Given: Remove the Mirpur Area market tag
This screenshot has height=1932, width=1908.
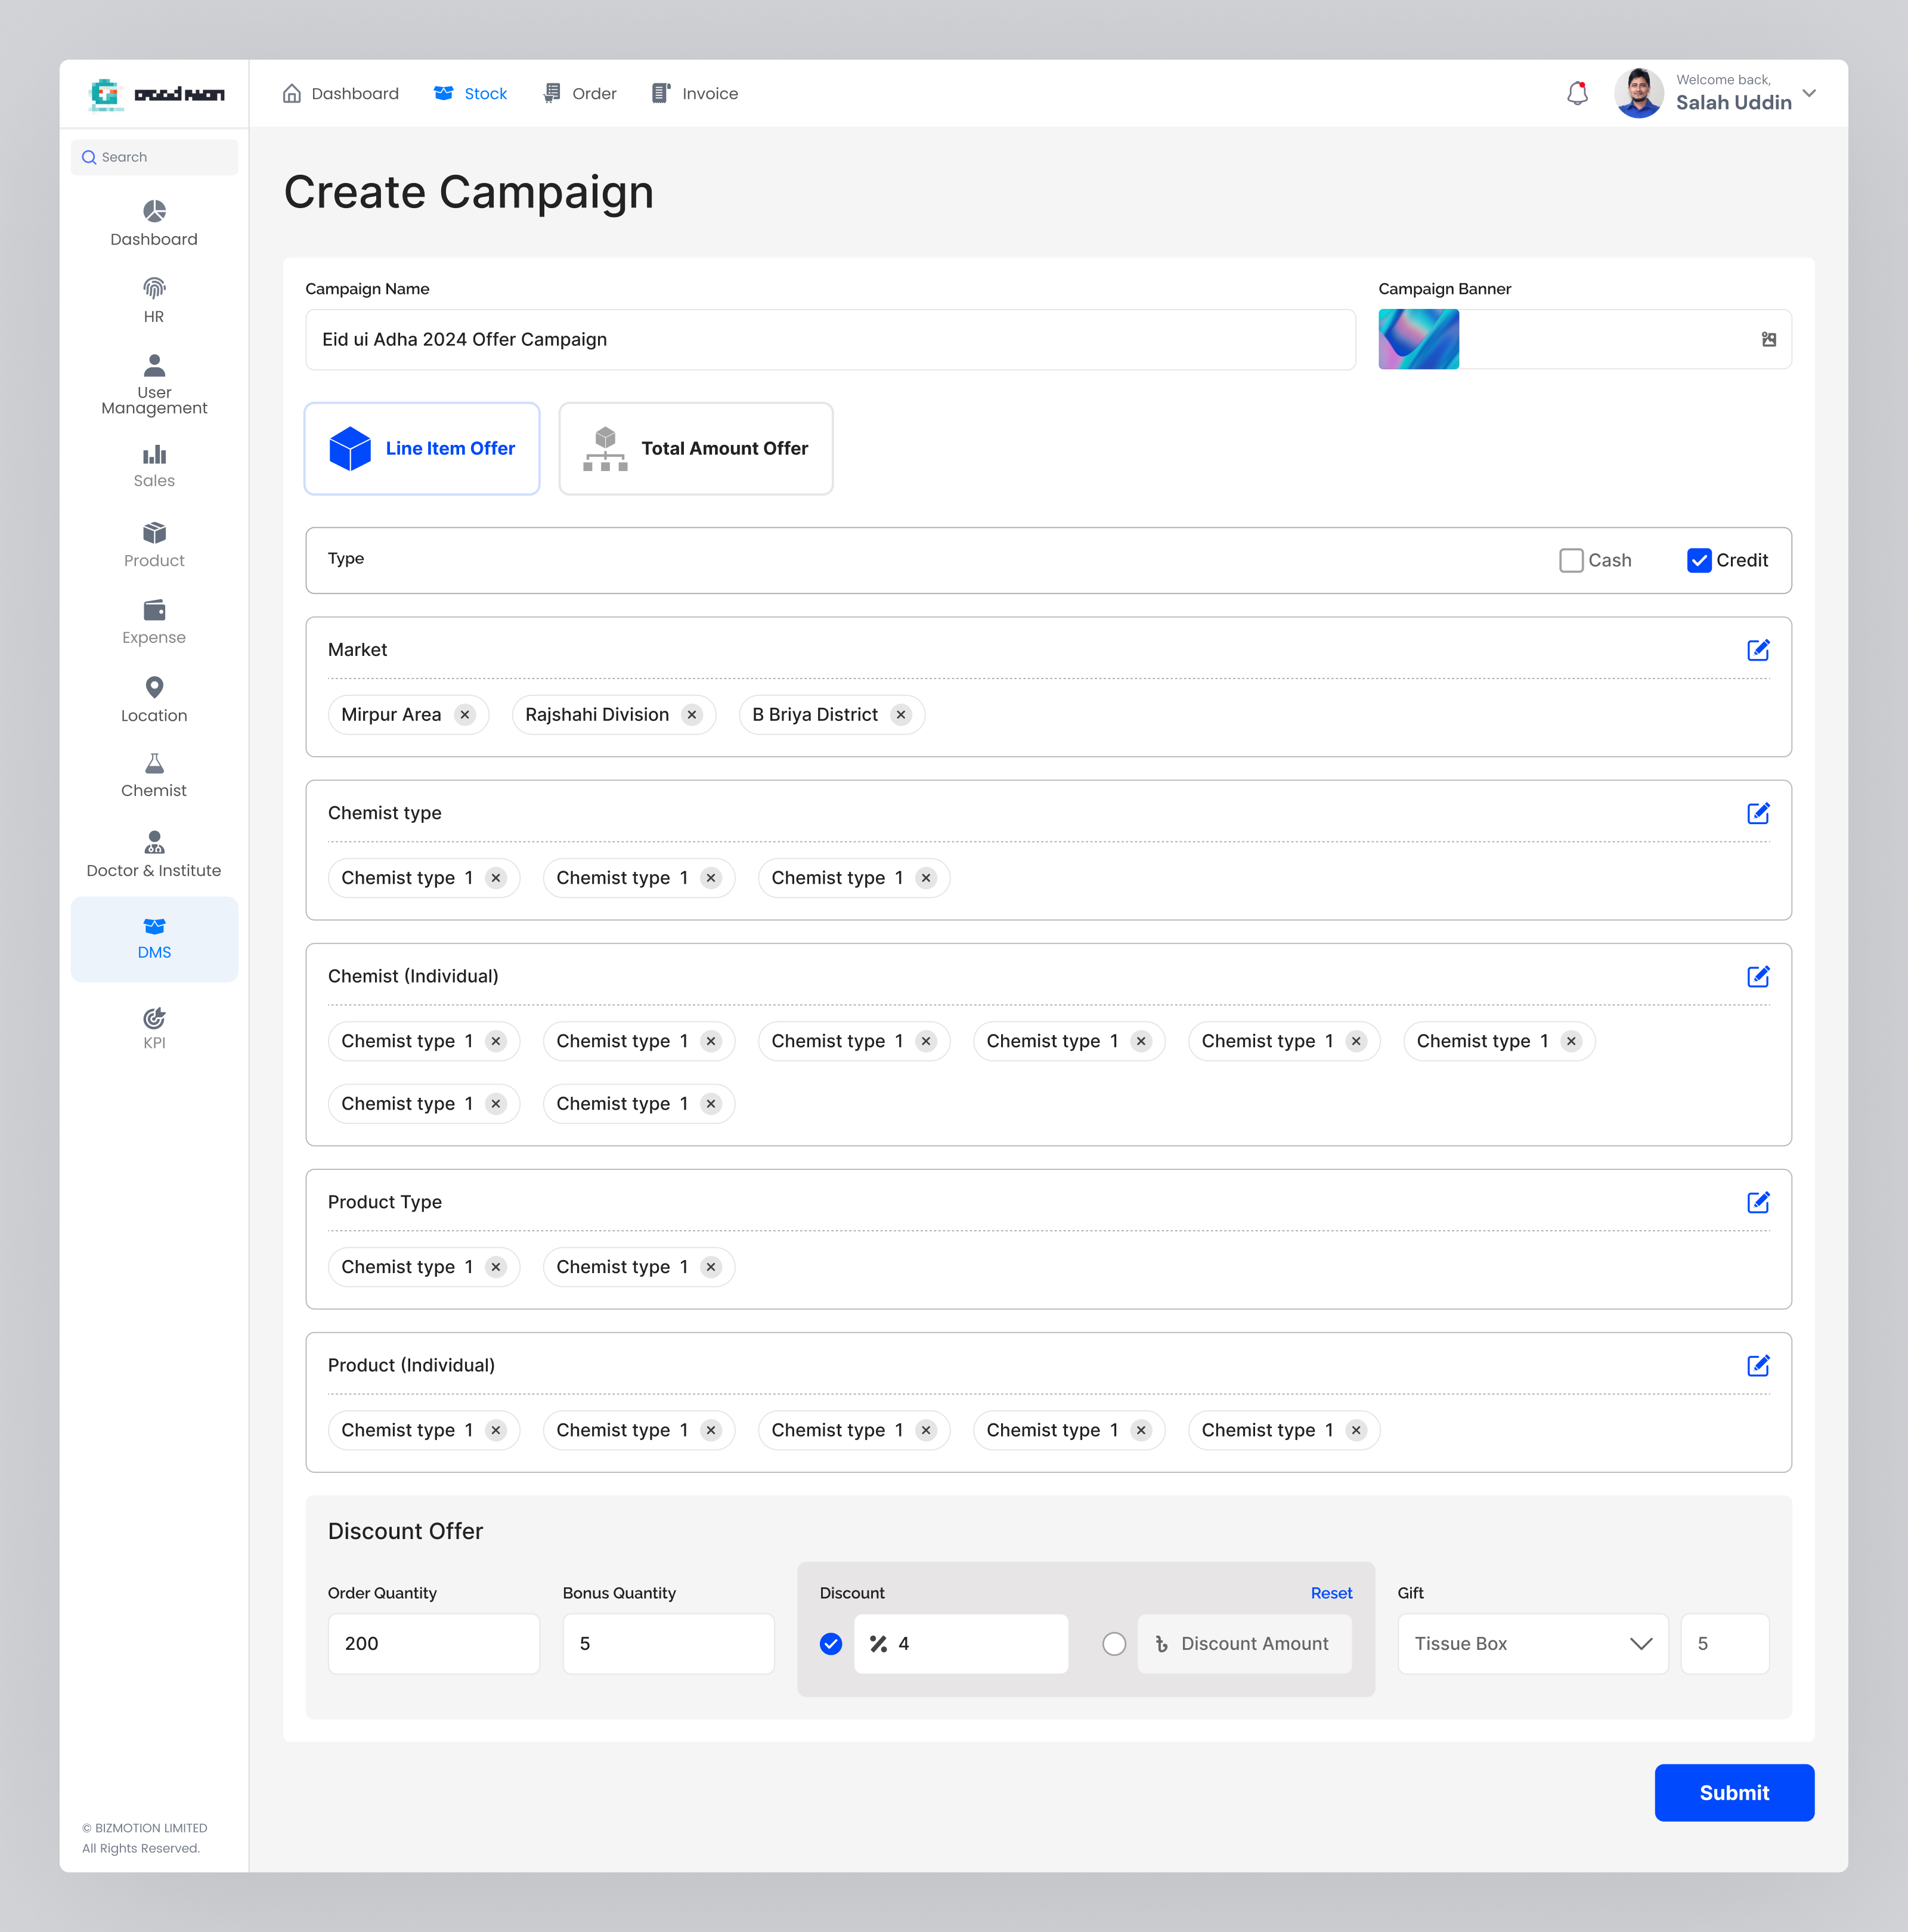Looking at the screenshot, I should coord(464,714).
